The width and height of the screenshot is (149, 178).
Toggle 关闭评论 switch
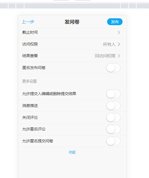(113, 117)
